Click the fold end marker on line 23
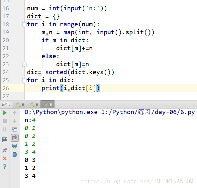Image resolution: width=197 pixels, height=188 pixels. coord(24,64)
